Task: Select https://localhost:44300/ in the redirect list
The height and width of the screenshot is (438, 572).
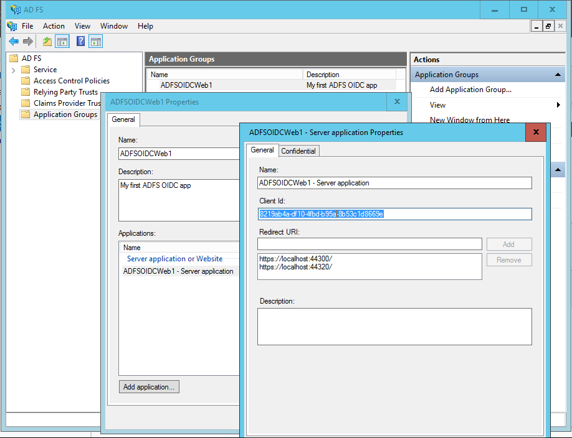Action: (x=295, y=259)
